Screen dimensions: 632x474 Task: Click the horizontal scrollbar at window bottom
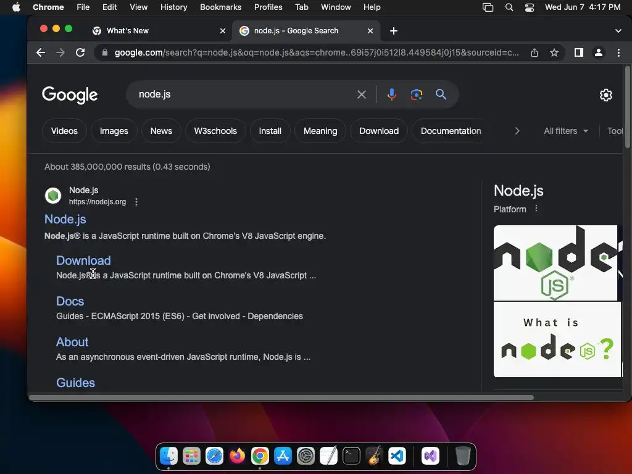click(x=281, y=397)
